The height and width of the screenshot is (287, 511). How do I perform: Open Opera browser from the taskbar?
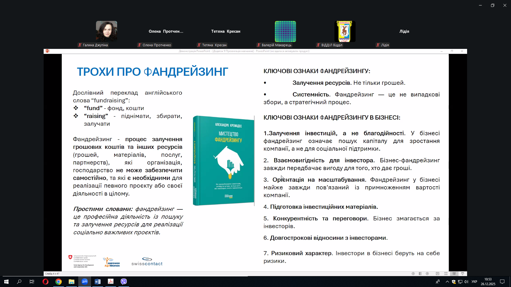tap(46, 282)
